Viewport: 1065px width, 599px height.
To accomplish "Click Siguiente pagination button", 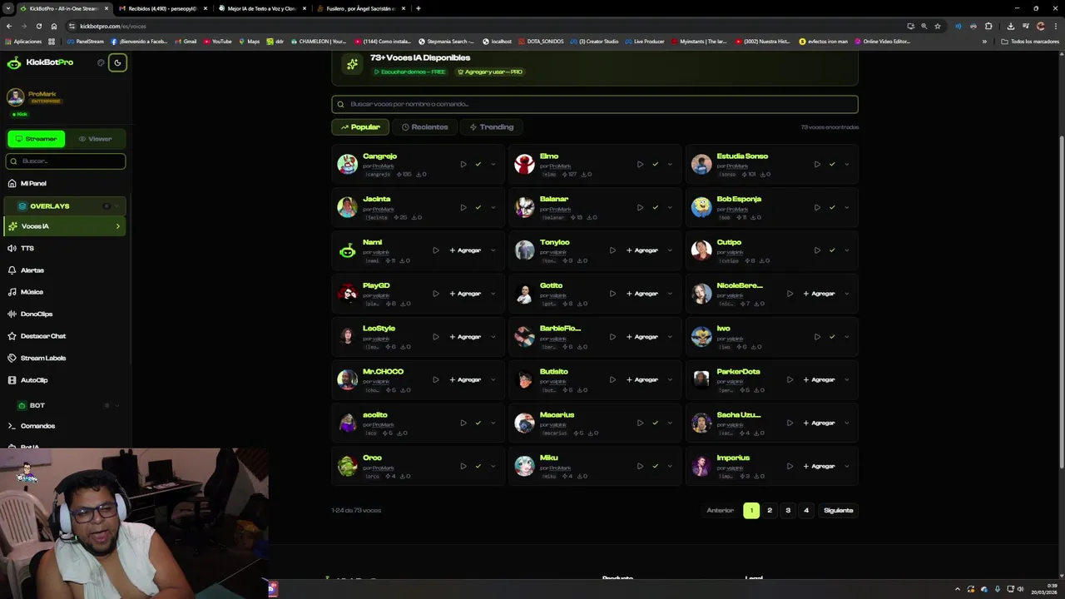I will click(838, 510).
